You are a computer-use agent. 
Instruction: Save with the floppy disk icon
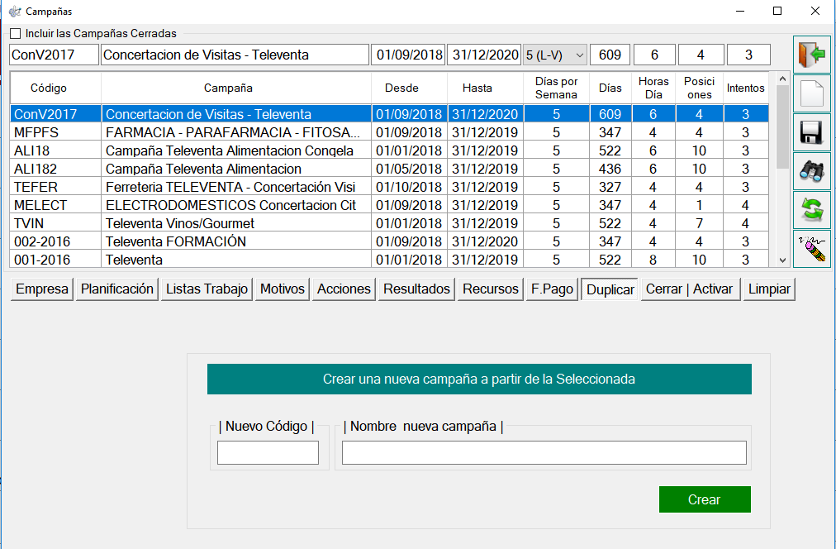point(811,132)
